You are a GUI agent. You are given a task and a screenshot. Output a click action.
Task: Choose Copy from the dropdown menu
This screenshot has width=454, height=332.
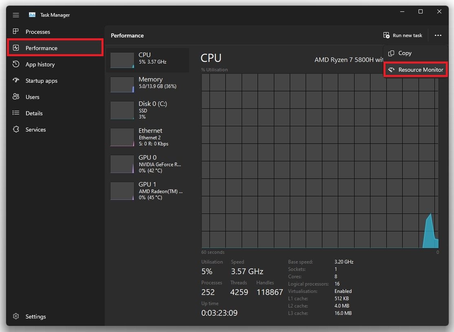(x=405, y=53)
